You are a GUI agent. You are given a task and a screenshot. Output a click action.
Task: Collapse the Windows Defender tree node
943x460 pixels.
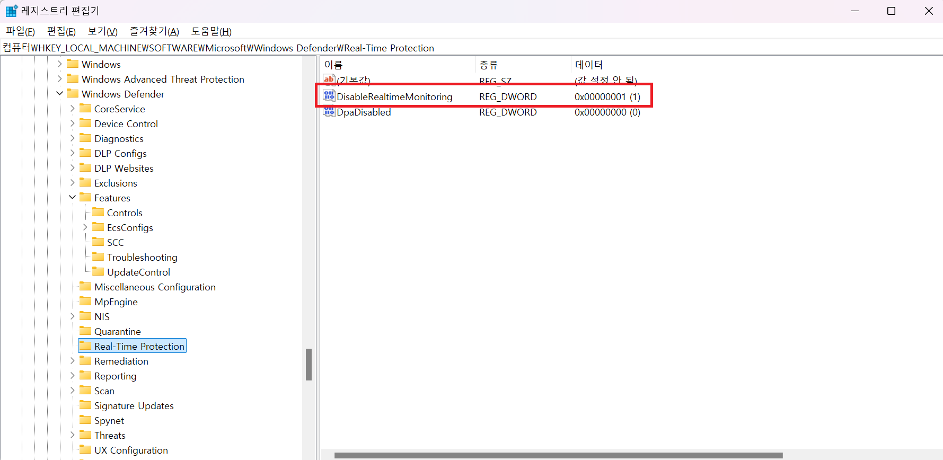point(59,93)
